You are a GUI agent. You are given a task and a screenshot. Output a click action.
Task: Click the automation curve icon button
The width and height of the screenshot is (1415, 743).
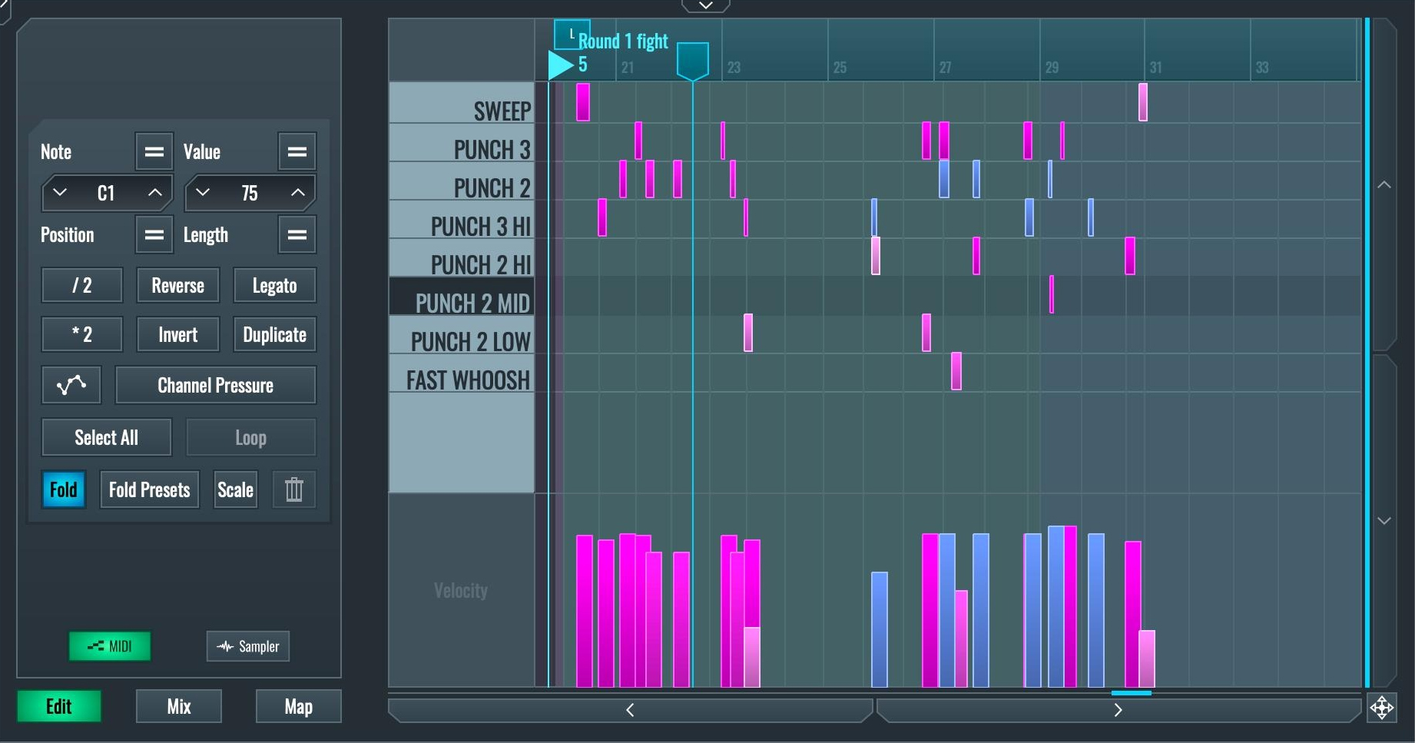click(x=71, y=385)
